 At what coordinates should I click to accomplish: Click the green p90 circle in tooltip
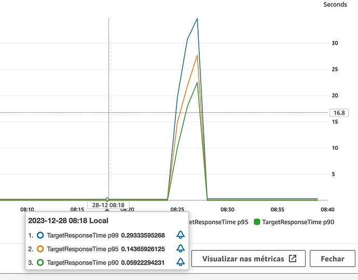click(x=40, y=262)
